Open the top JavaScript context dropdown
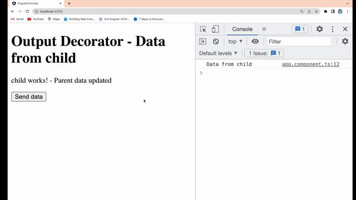The height and width of the screenshot is (200, 356). click(x=235, y=42)
